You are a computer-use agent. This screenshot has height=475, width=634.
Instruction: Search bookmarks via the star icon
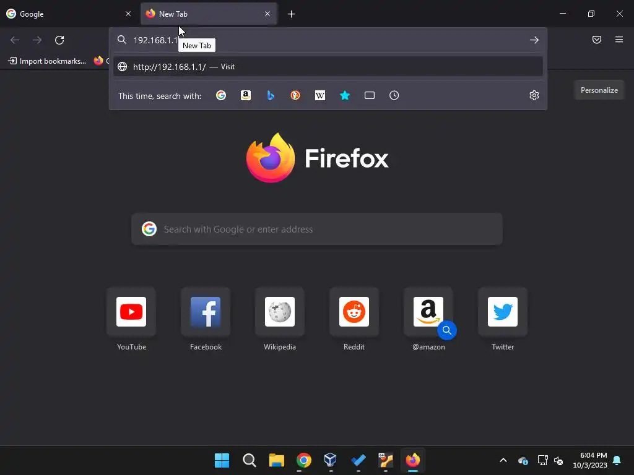coord(344,95)
